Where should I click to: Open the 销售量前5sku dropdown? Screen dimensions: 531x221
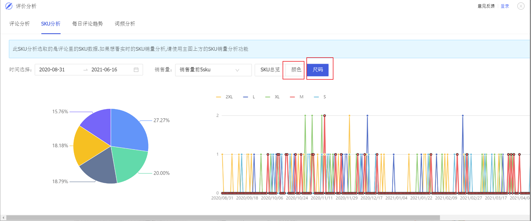tap(213, 70)
